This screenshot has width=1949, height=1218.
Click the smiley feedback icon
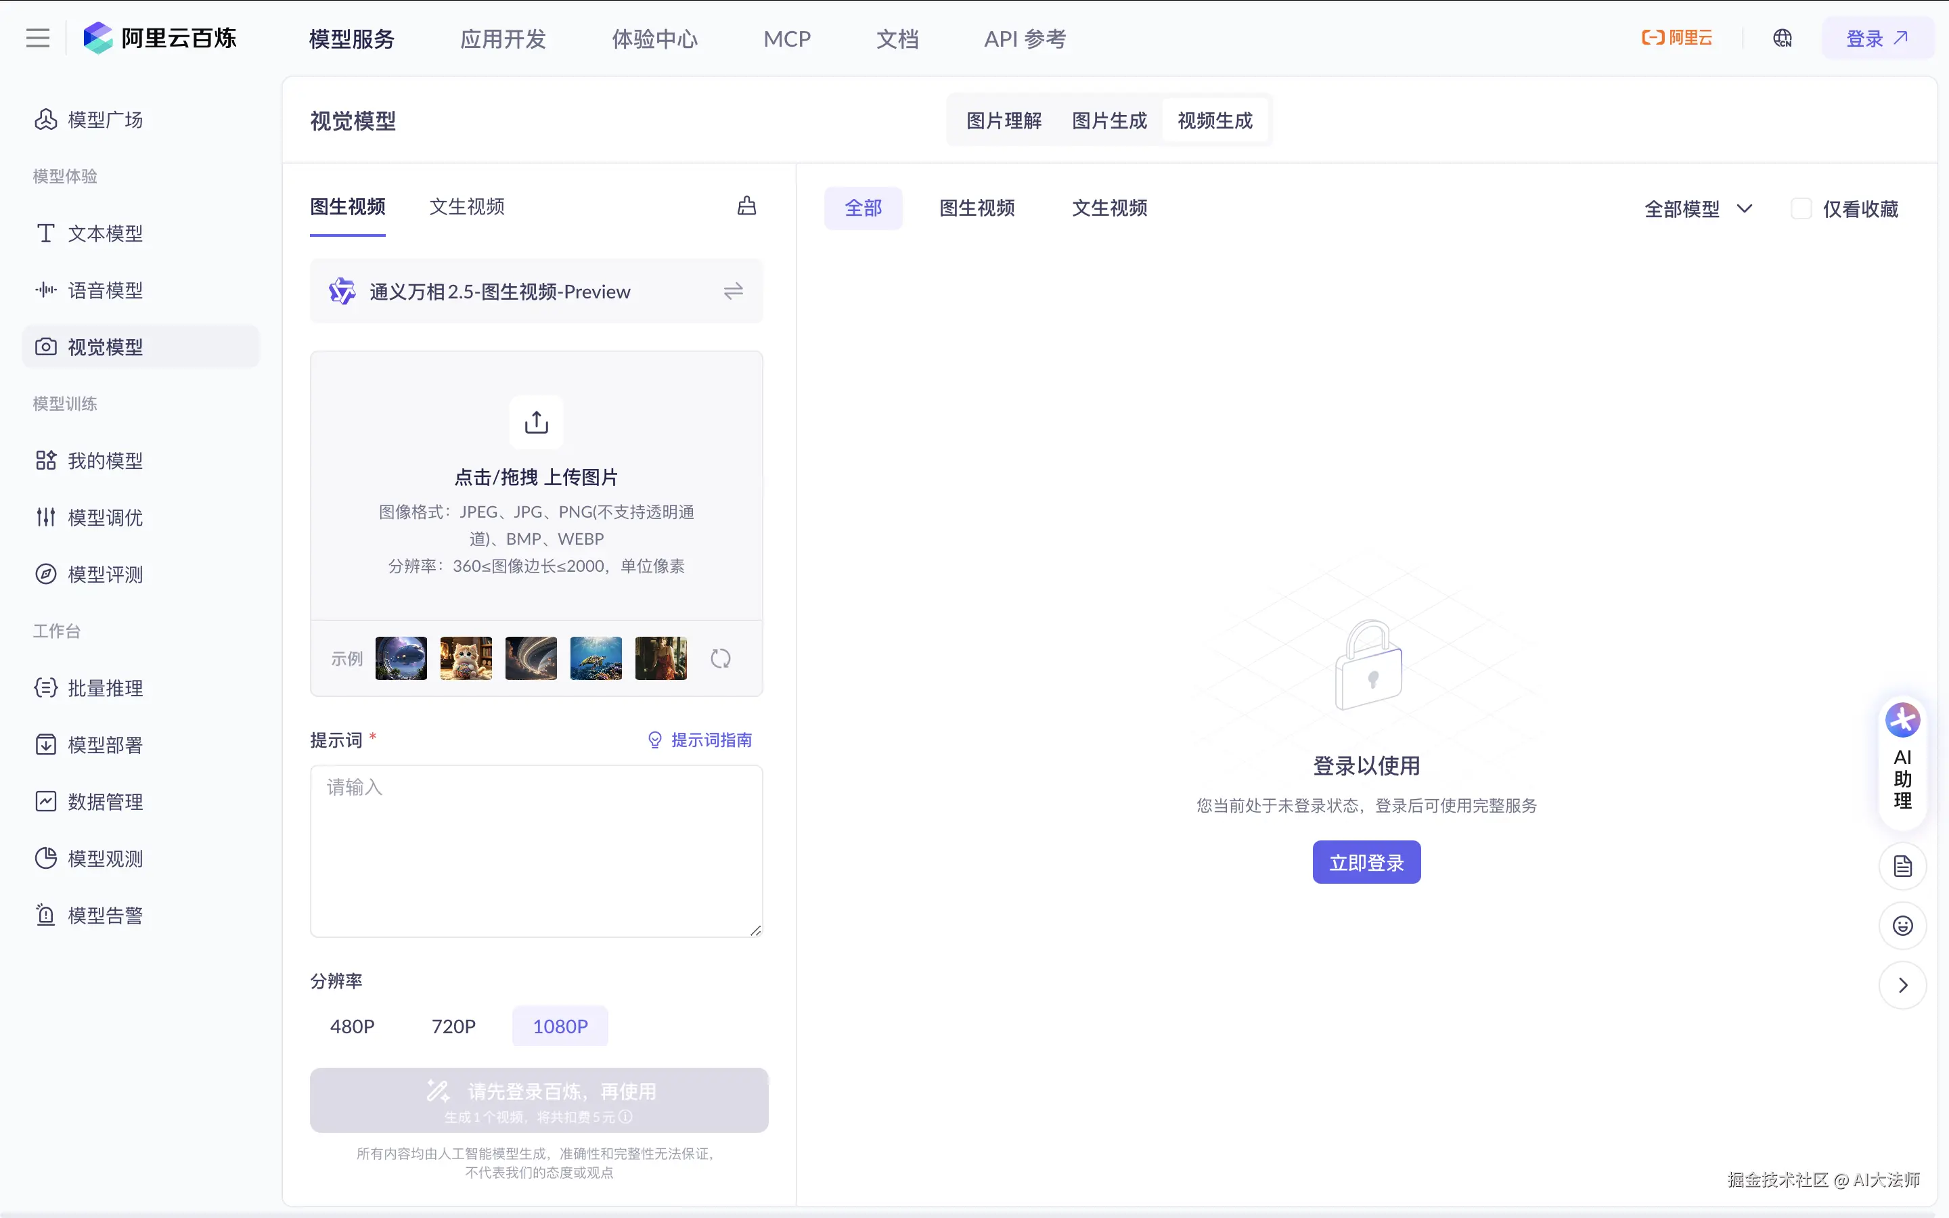pyautogui.click(x=1902, y=926)
